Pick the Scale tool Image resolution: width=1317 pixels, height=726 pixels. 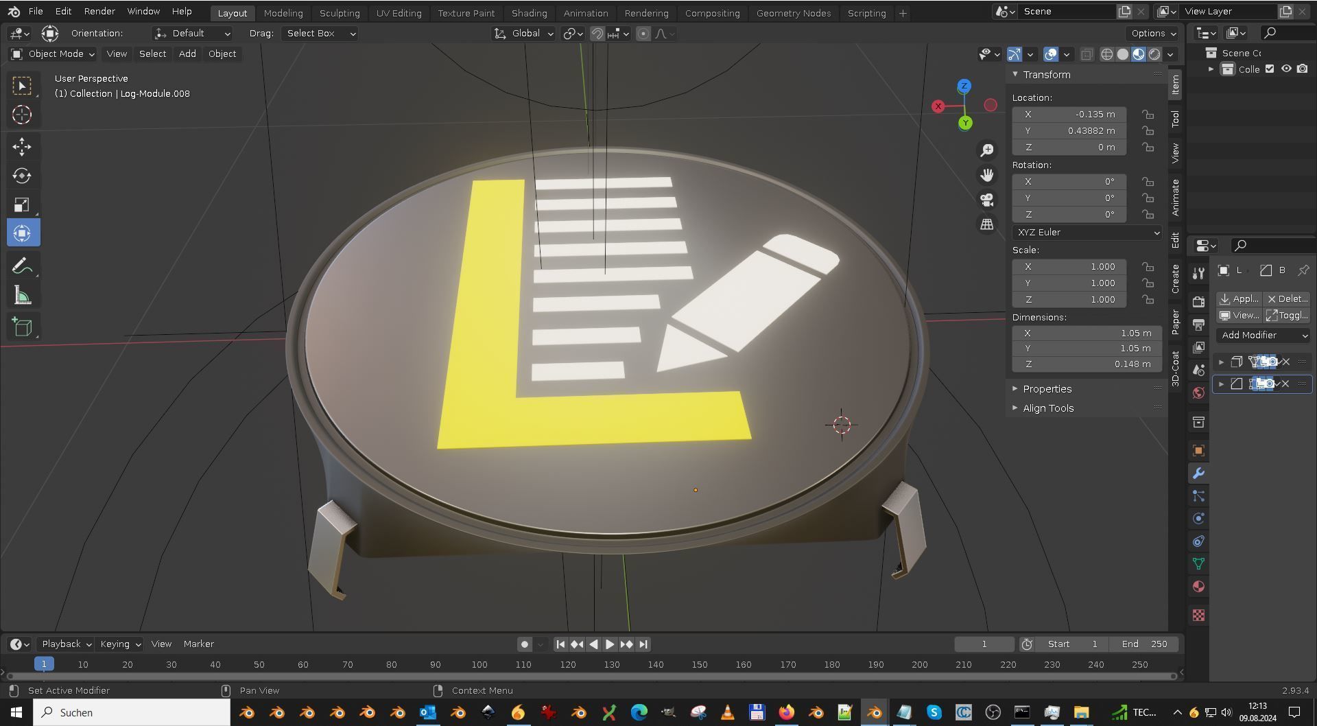[22, 204]
